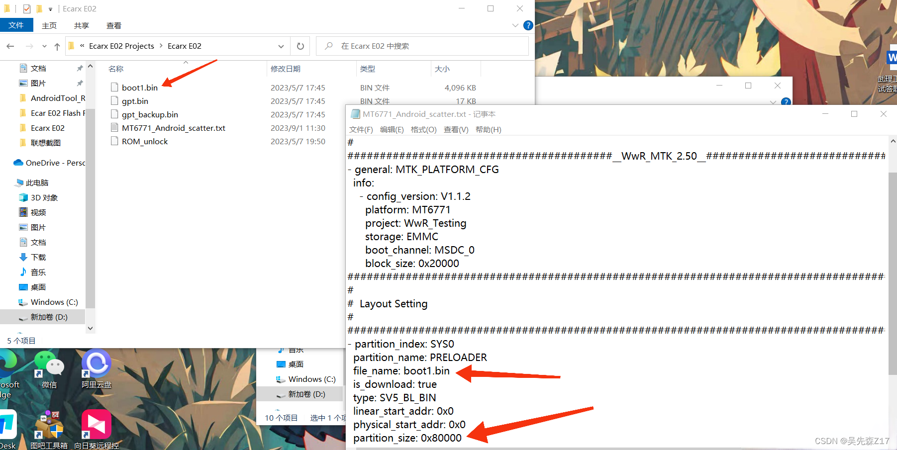Screen dimensions: 897x450
Task: Select 此电脑 in navigation pane
Action: (x=37, y=183)
